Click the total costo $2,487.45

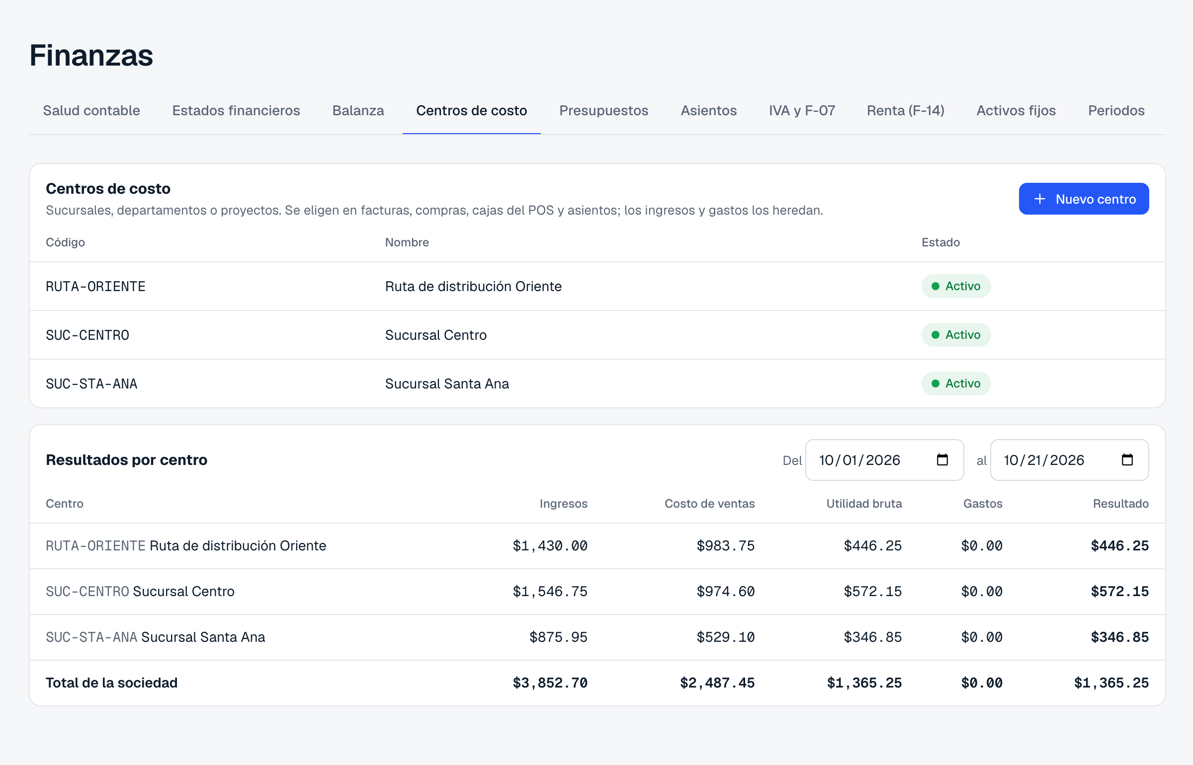[x=717, y=683]
